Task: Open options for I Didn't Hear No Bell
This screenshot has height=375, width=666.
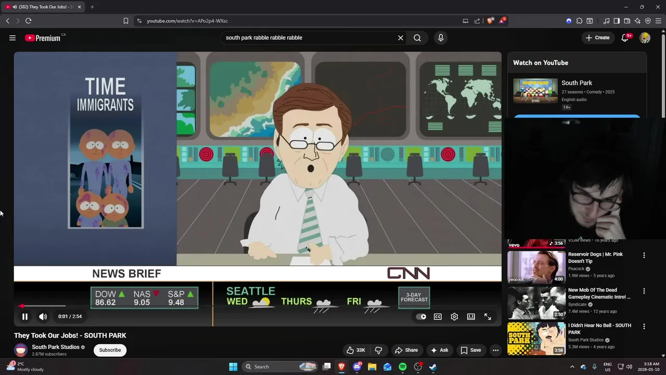Action: [644, 327]
